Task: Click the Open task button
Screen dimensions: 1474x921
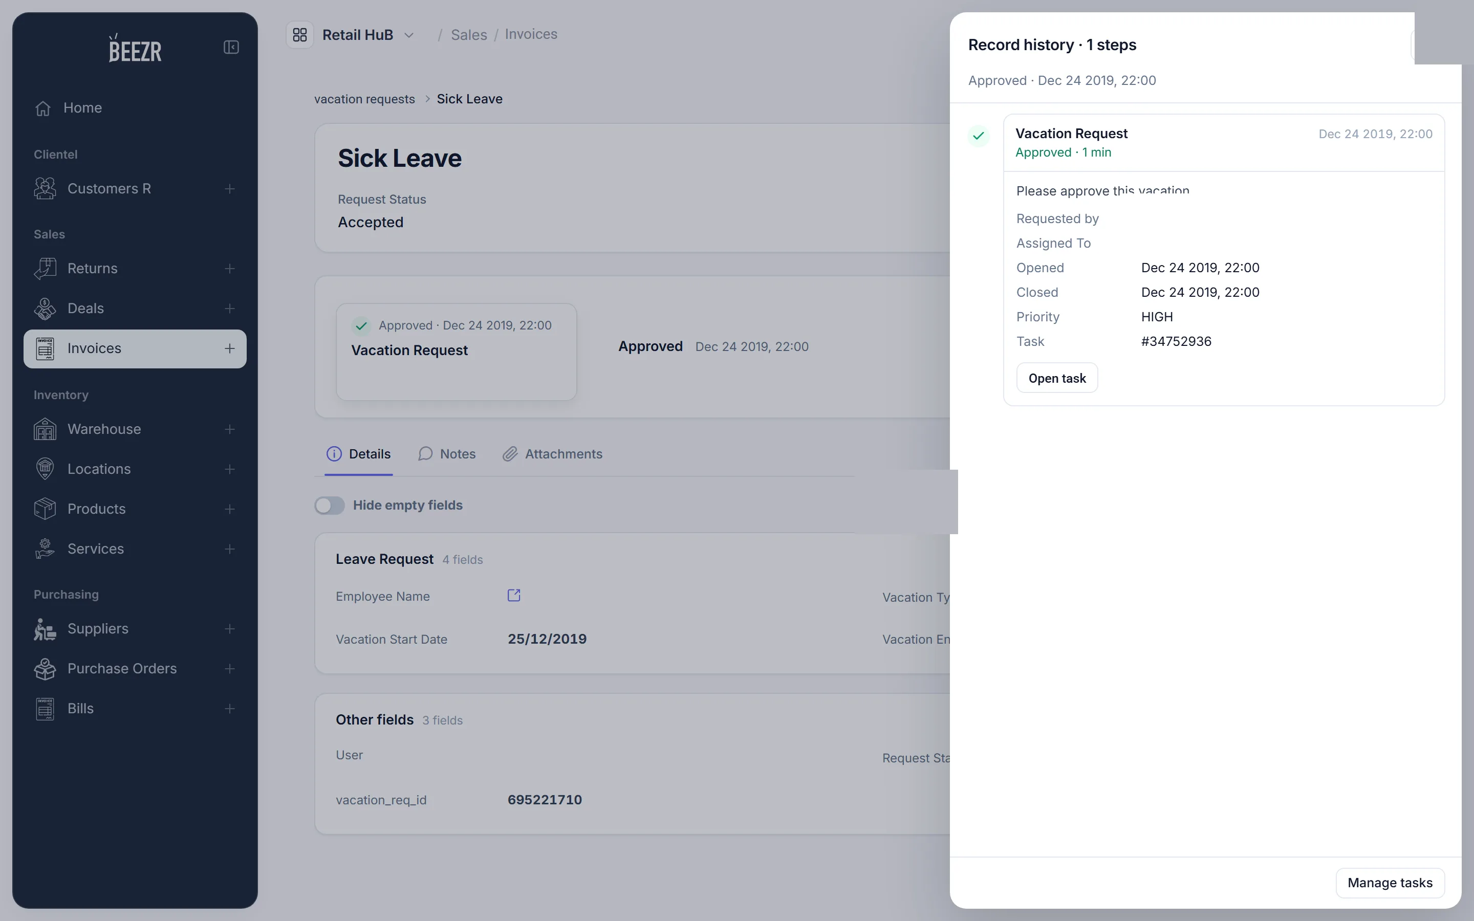Action: [x=1057, y=378]
